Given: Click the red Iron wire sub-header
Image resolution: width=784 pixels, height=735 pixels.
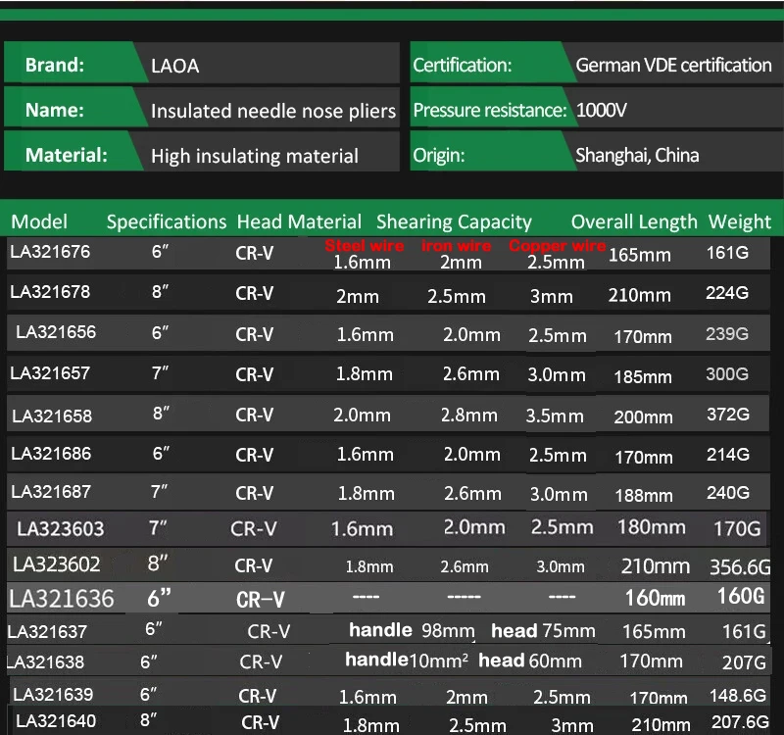Looking at the screenshot, I should [457, 246].
